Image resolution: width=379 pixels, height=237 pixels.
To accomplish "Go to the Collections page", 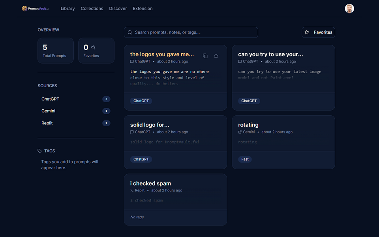I will (x=92, y=8).
